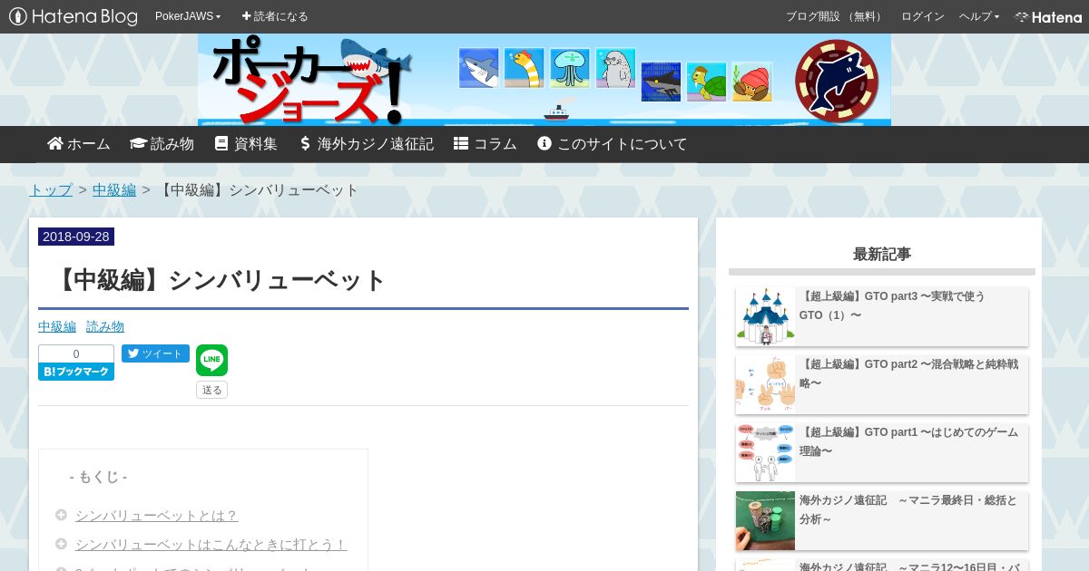Click plus icon beside シンバリューベットとは？
Screen dimensions: 1089x571
coord(61,515)
